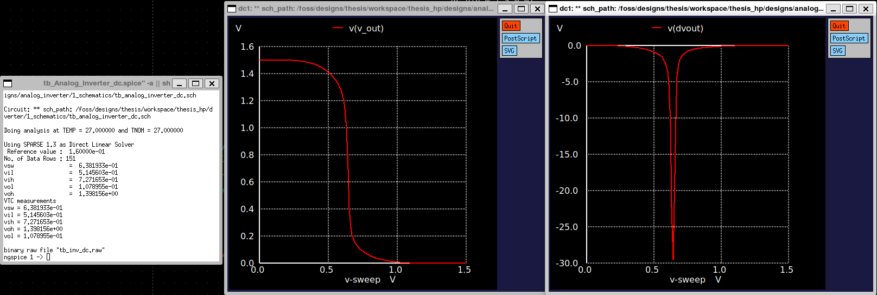Click the v(dvout) legend label
Viewport: 877px width, 295px height.
[685, 29]
